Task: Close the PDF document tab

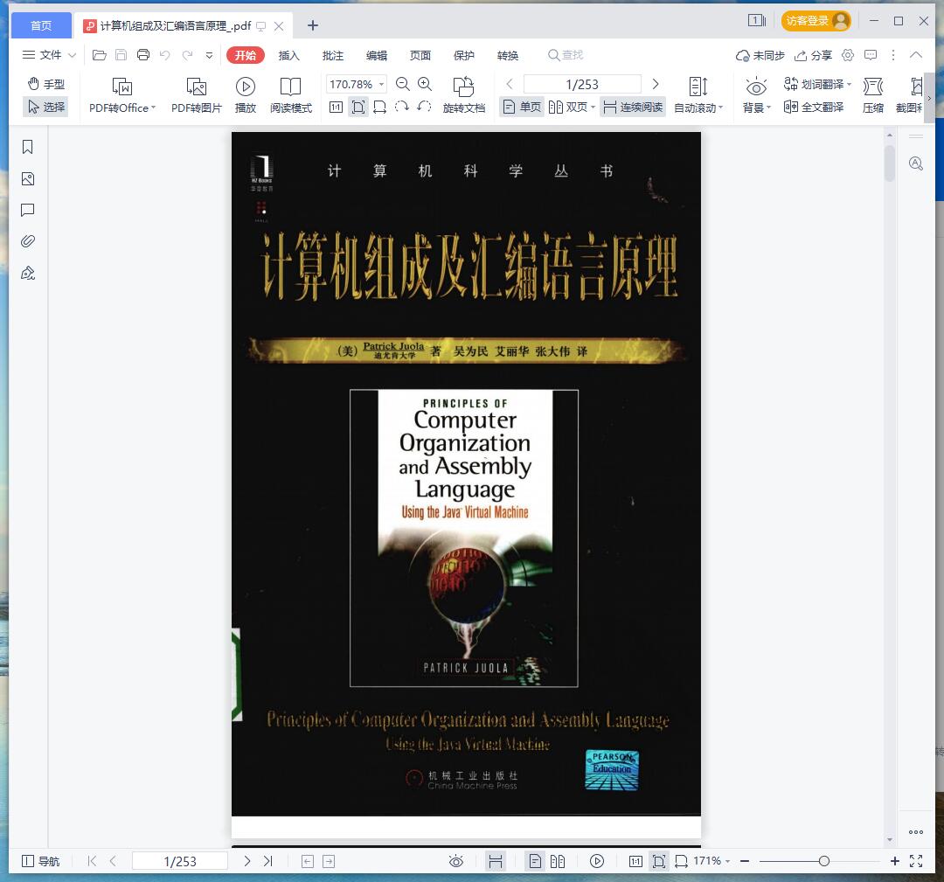Action: click(x=279, y=26)
